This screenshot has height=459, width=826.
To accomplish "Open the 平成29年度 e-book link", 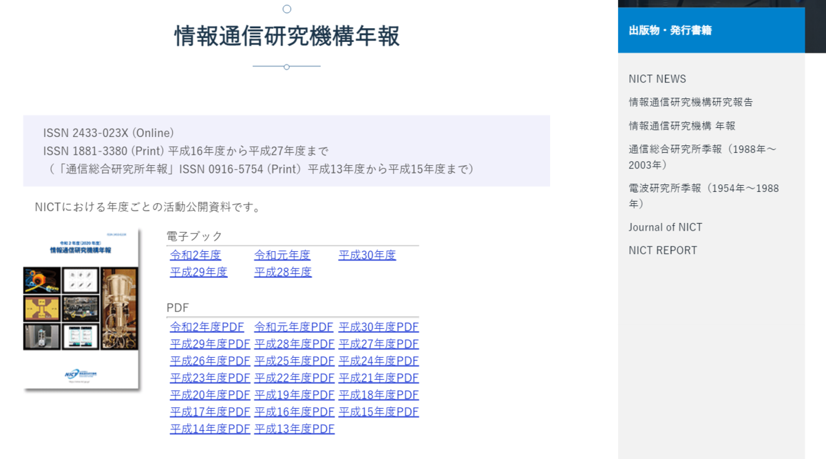I will [198, 272].
